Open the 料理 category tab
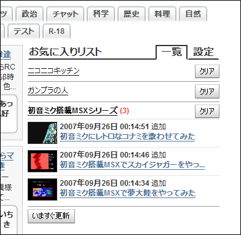This screenshot has height=235, width=241. pyautogui.click(x=162, y=14)
